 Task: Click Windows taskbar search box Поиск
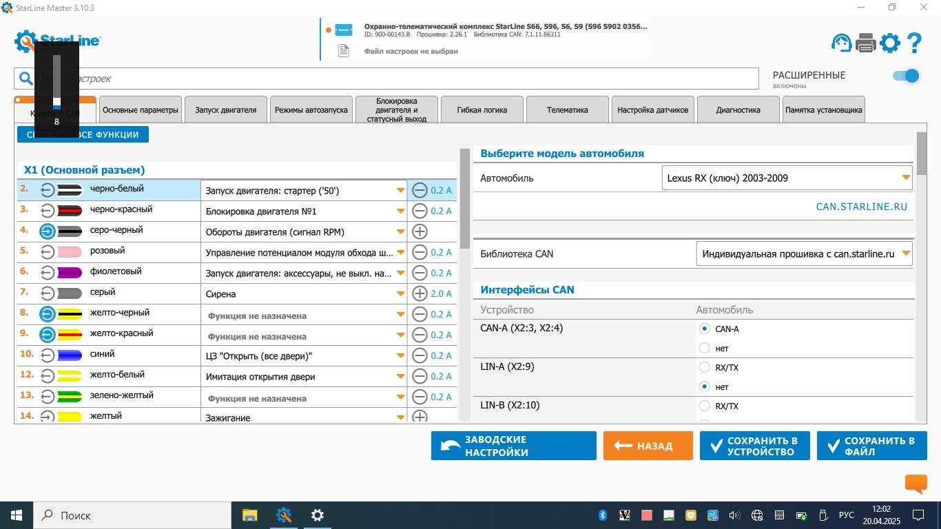coord(132,515)
